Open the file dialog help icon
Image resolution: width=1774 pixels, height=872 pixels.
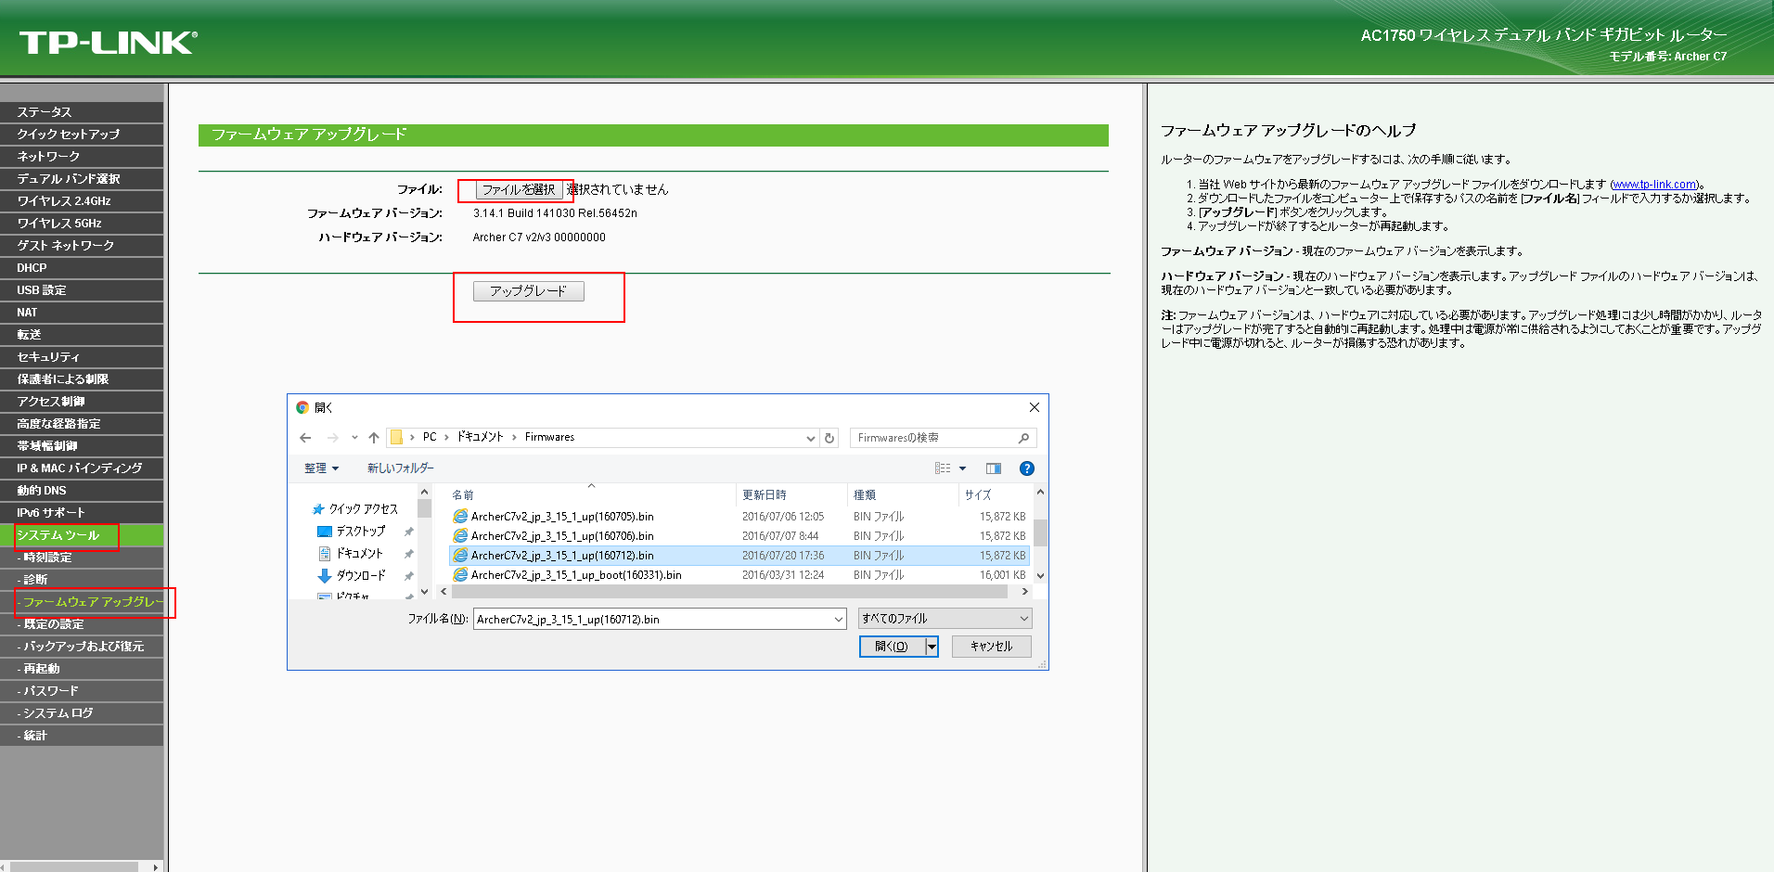[1027, 468]
